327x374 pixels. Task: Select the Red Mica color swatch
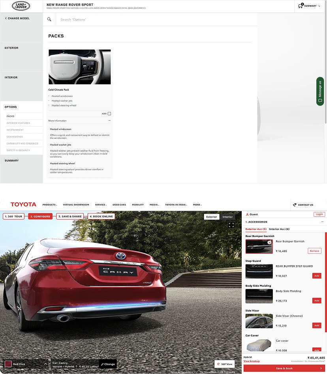coord(8,364)
